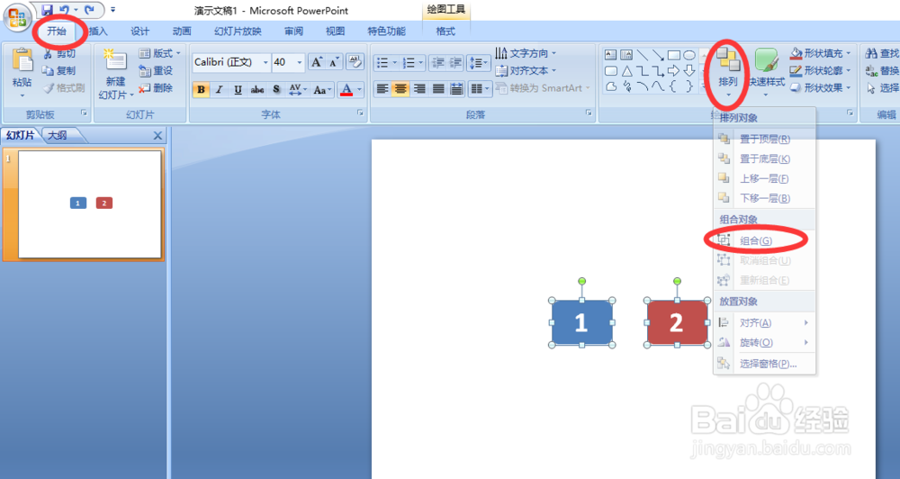Align text right in paragraph group

pos(419,88)
